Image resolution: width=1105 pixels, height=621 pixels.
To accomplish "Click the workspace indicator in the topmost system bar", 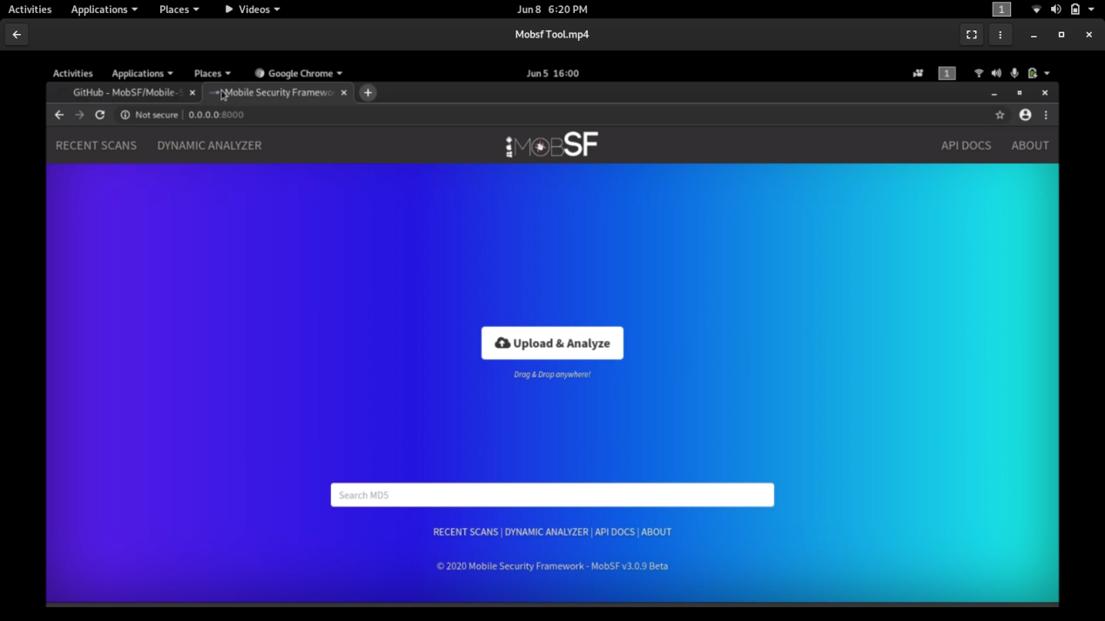I will 1001,10.
